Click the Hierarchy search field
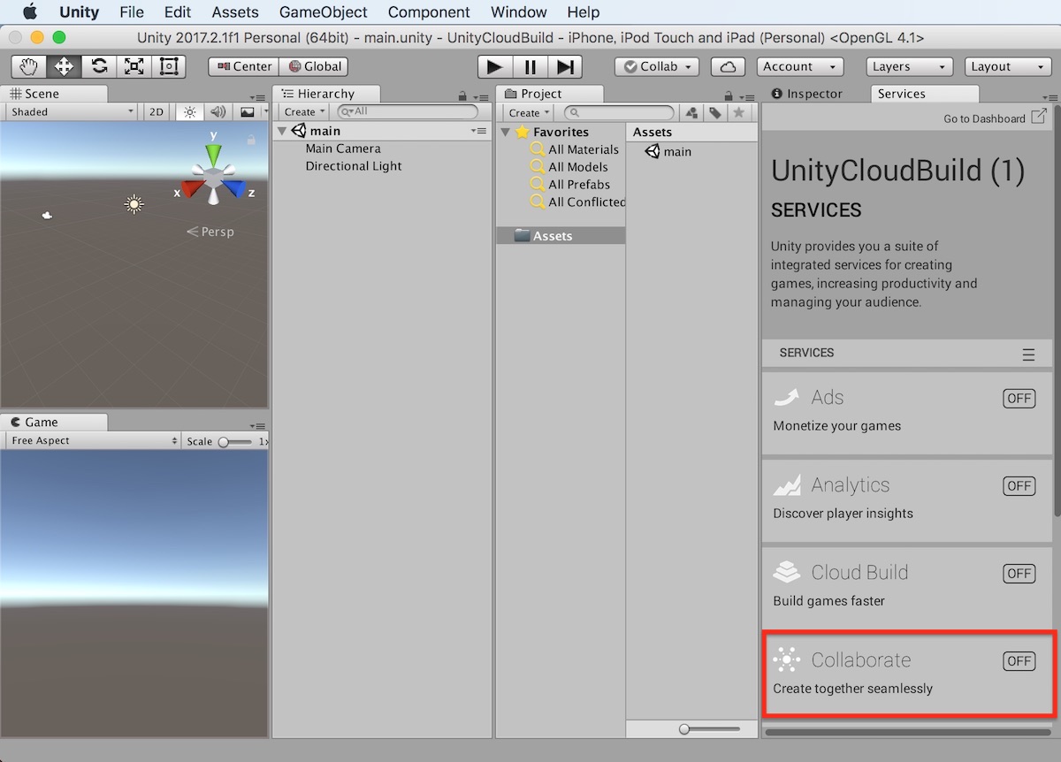This screenshot has height=762, width=1061. click(408, 112)
